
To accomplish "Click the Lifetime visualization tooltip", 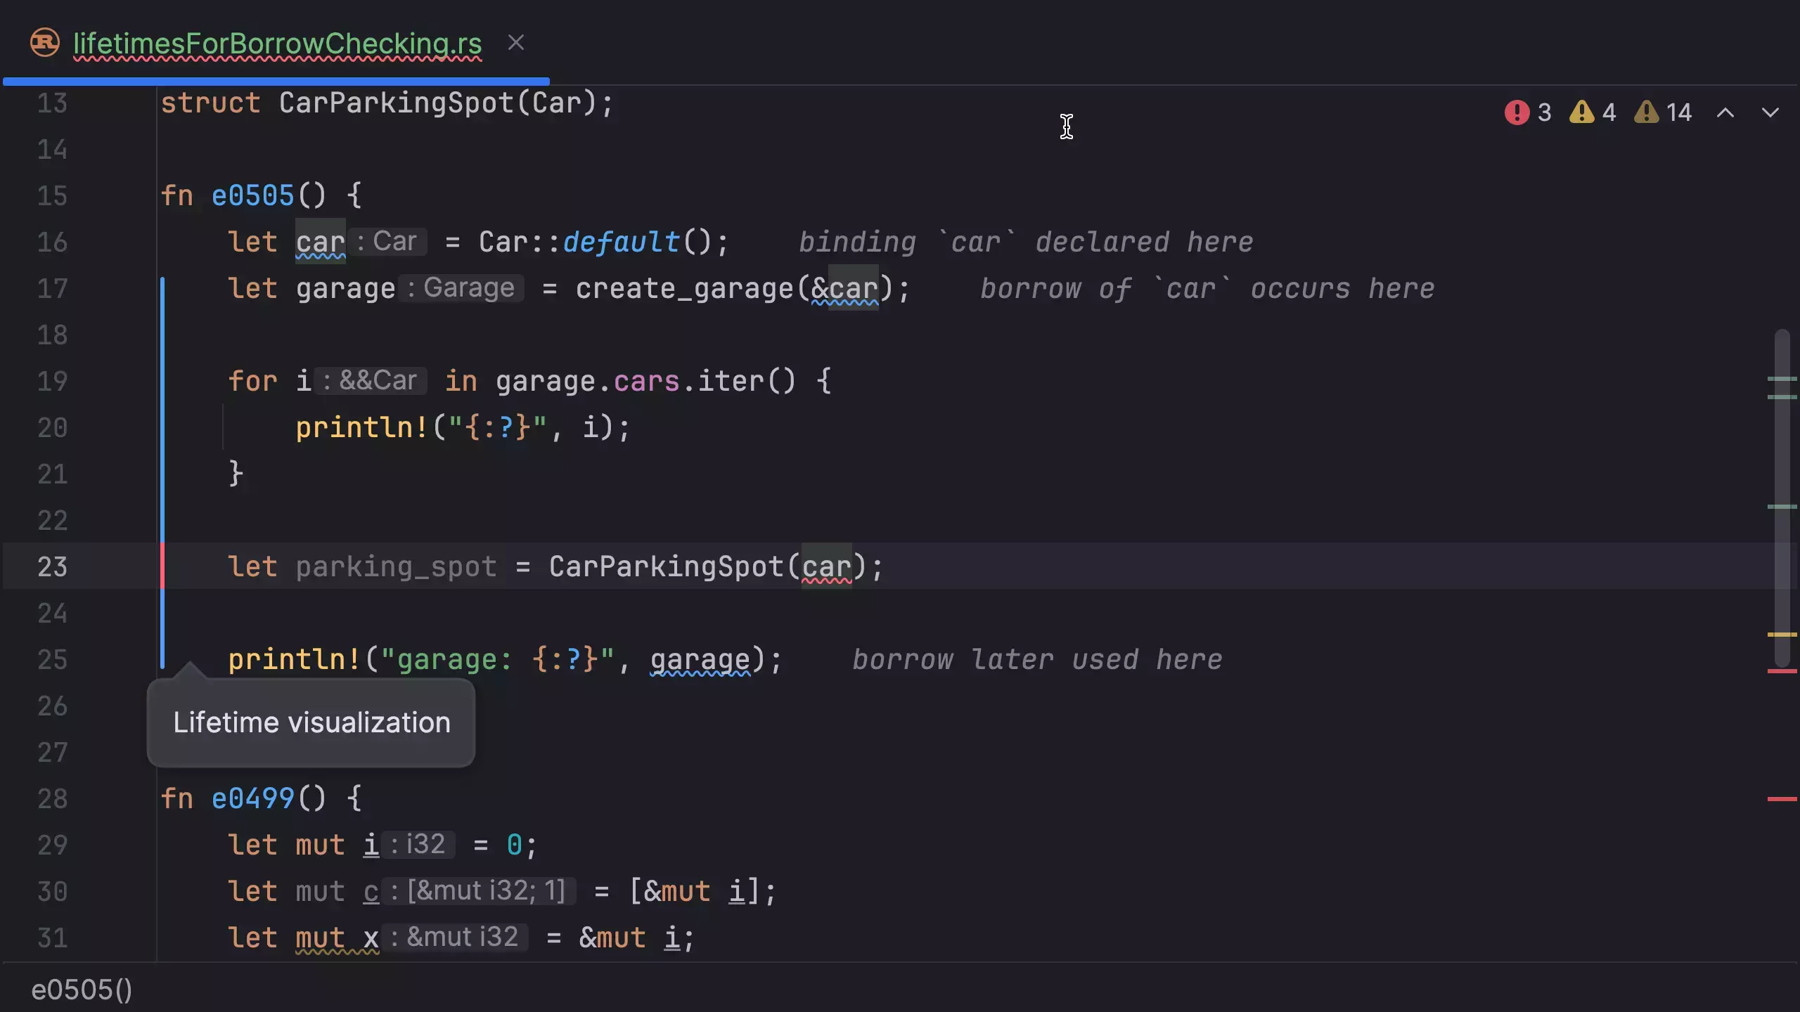I will coord(311,722).
